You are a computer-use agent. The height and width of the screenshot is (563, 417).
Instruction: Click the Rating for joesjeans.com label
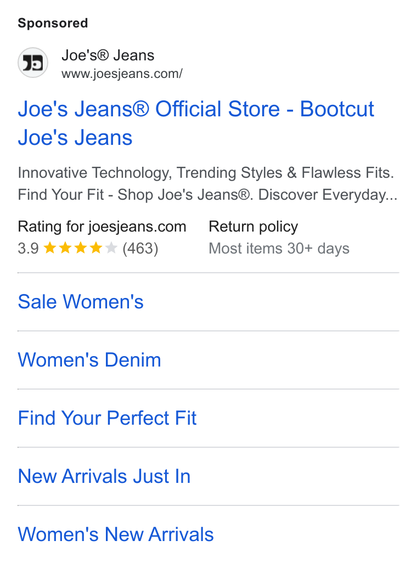click(102, 227)
